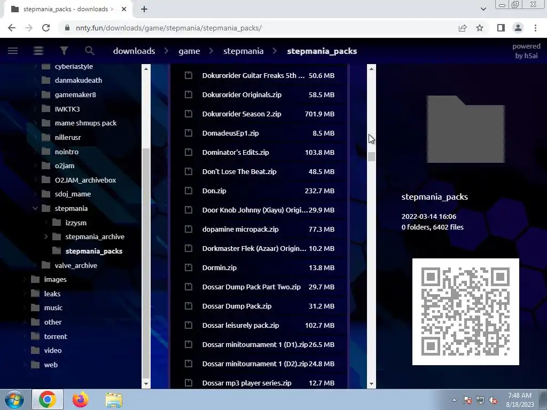The image size is (547, 410).
Task: Show hidden tray icons arrow
Action: tap(454, 400)
